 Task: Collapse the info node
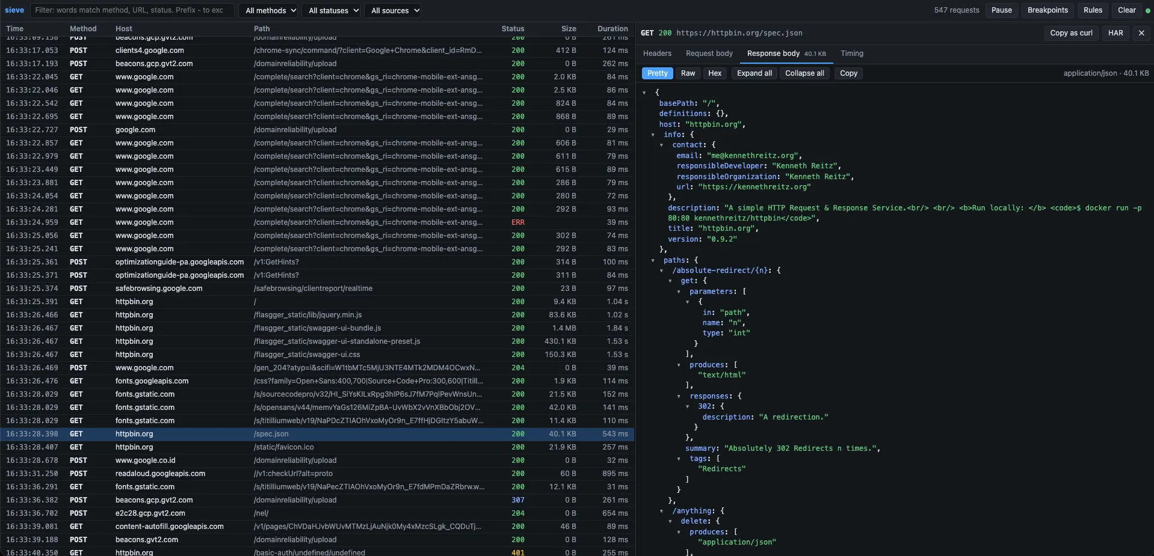[x=653, y=135]
